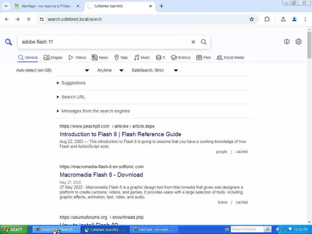Screen dimensions: 312x234
Task: Clear the search query with X icon
Action: click(x=193, y=42)
